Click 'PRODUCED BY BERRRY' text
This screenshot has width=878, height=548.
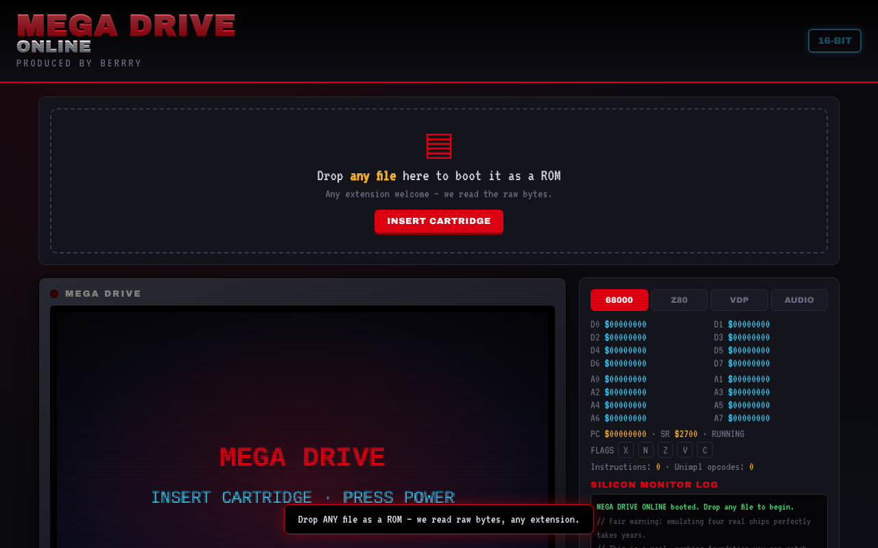tap(79, 63)
